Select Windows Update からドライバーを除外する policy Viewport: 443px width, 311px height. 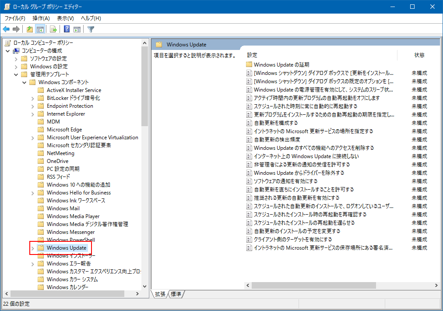click(299, 173)
